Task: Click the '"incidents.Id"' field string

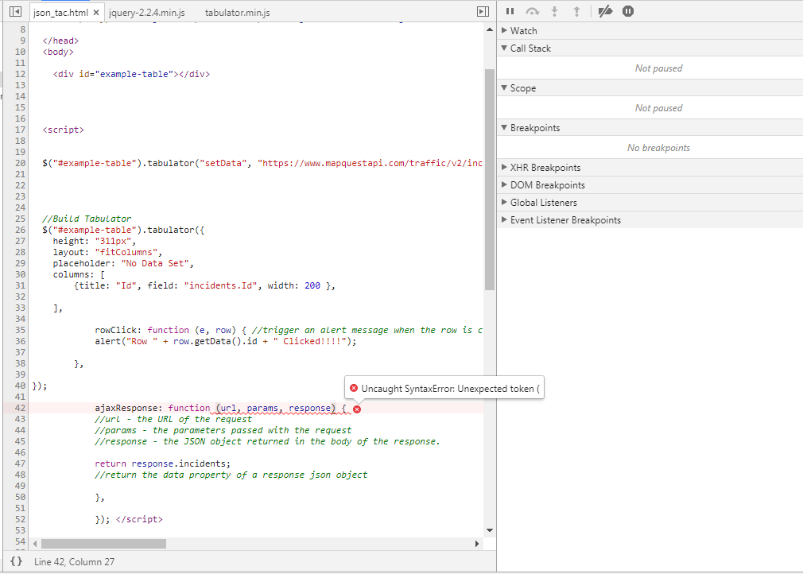Action: coord(220,285)
